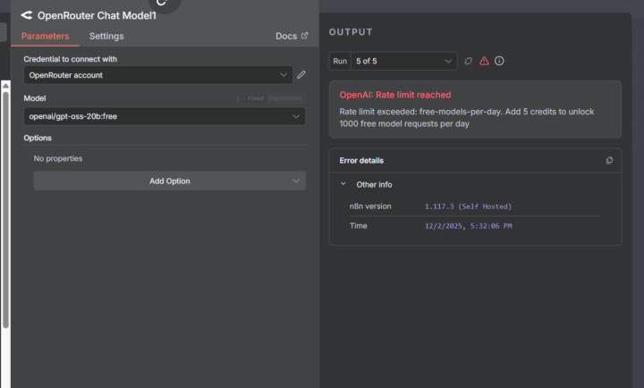Click the related execution link icon
This screenshot has width=644, height=388.
[468, 61]
